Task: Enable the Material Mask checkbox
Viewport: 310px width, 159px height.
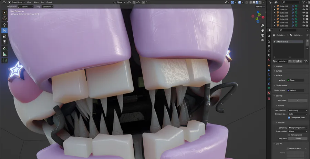Action: point(288,149)
